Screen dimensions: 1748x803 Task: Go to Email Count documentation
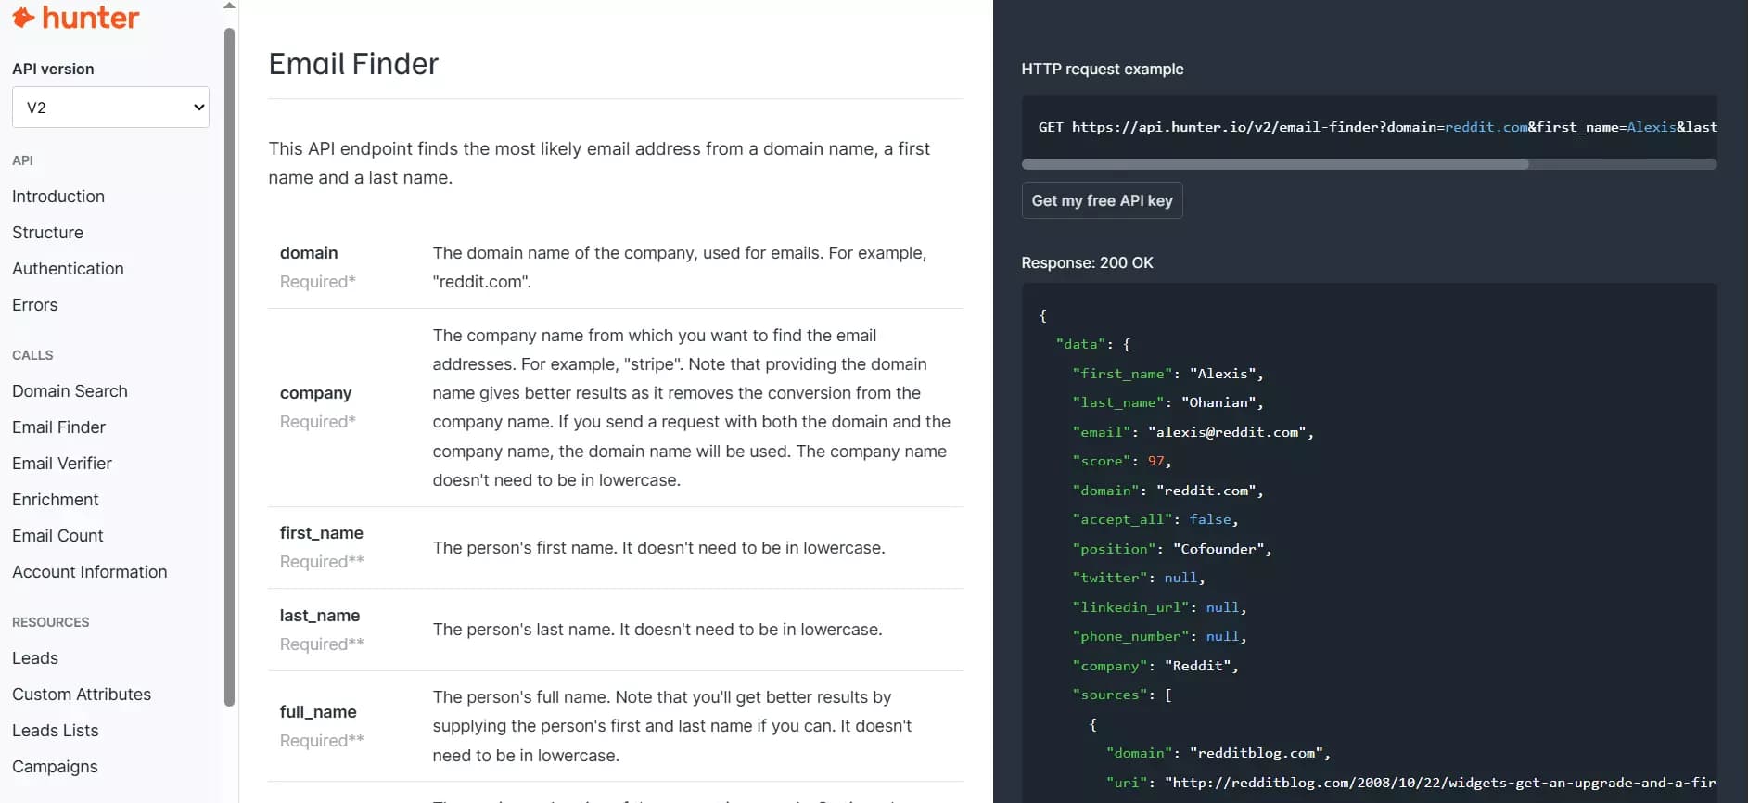57,536
